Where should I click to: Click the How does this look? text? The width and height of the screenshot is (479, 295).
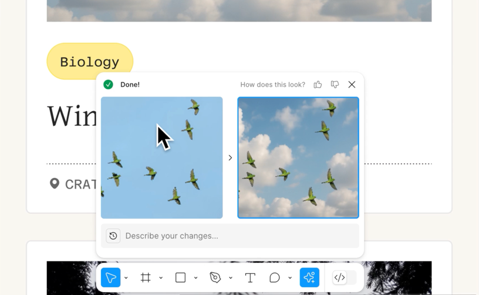[x=273, y=85]
